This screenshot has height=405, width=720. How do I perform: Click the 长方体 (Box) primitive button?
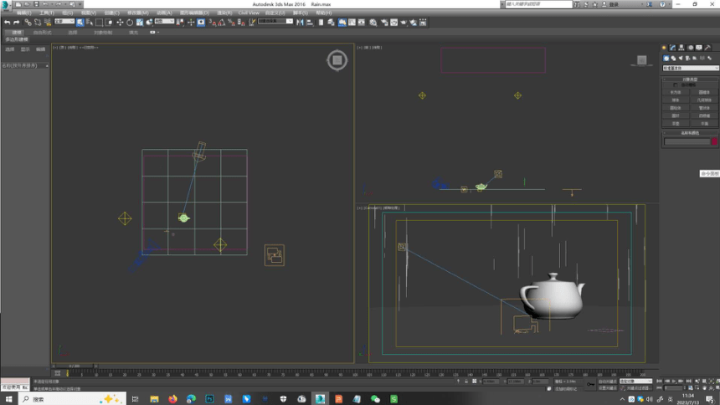pyautogui.click(x=676, y=92)
